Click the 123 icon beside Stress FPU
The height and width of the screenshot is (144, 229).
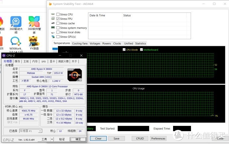point(53,18)
